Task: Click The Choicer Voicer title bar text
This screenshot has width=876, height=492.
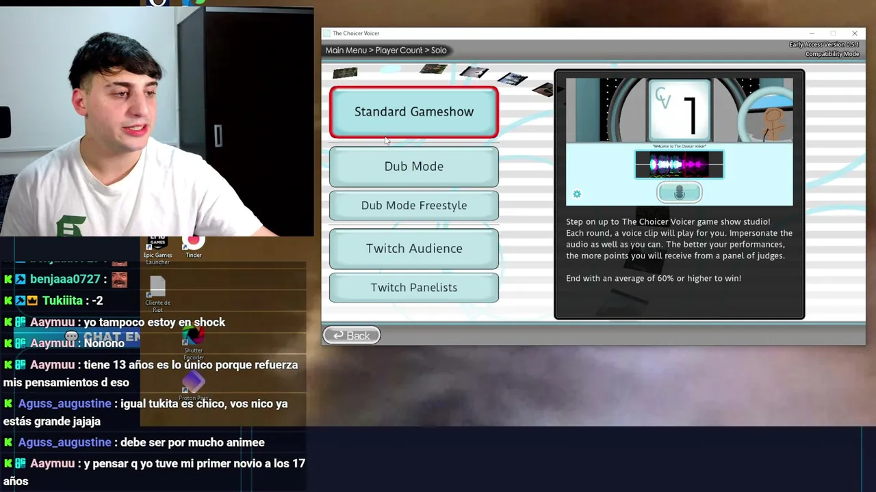Action: coord(356,33)
